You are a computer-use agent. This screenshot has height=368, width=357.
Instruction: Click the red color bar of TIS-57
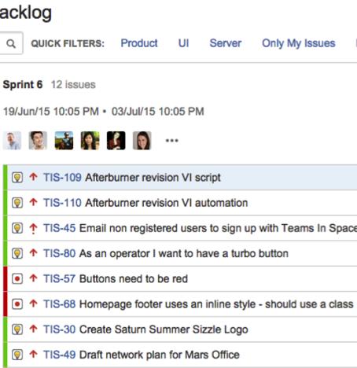point(5,278)
